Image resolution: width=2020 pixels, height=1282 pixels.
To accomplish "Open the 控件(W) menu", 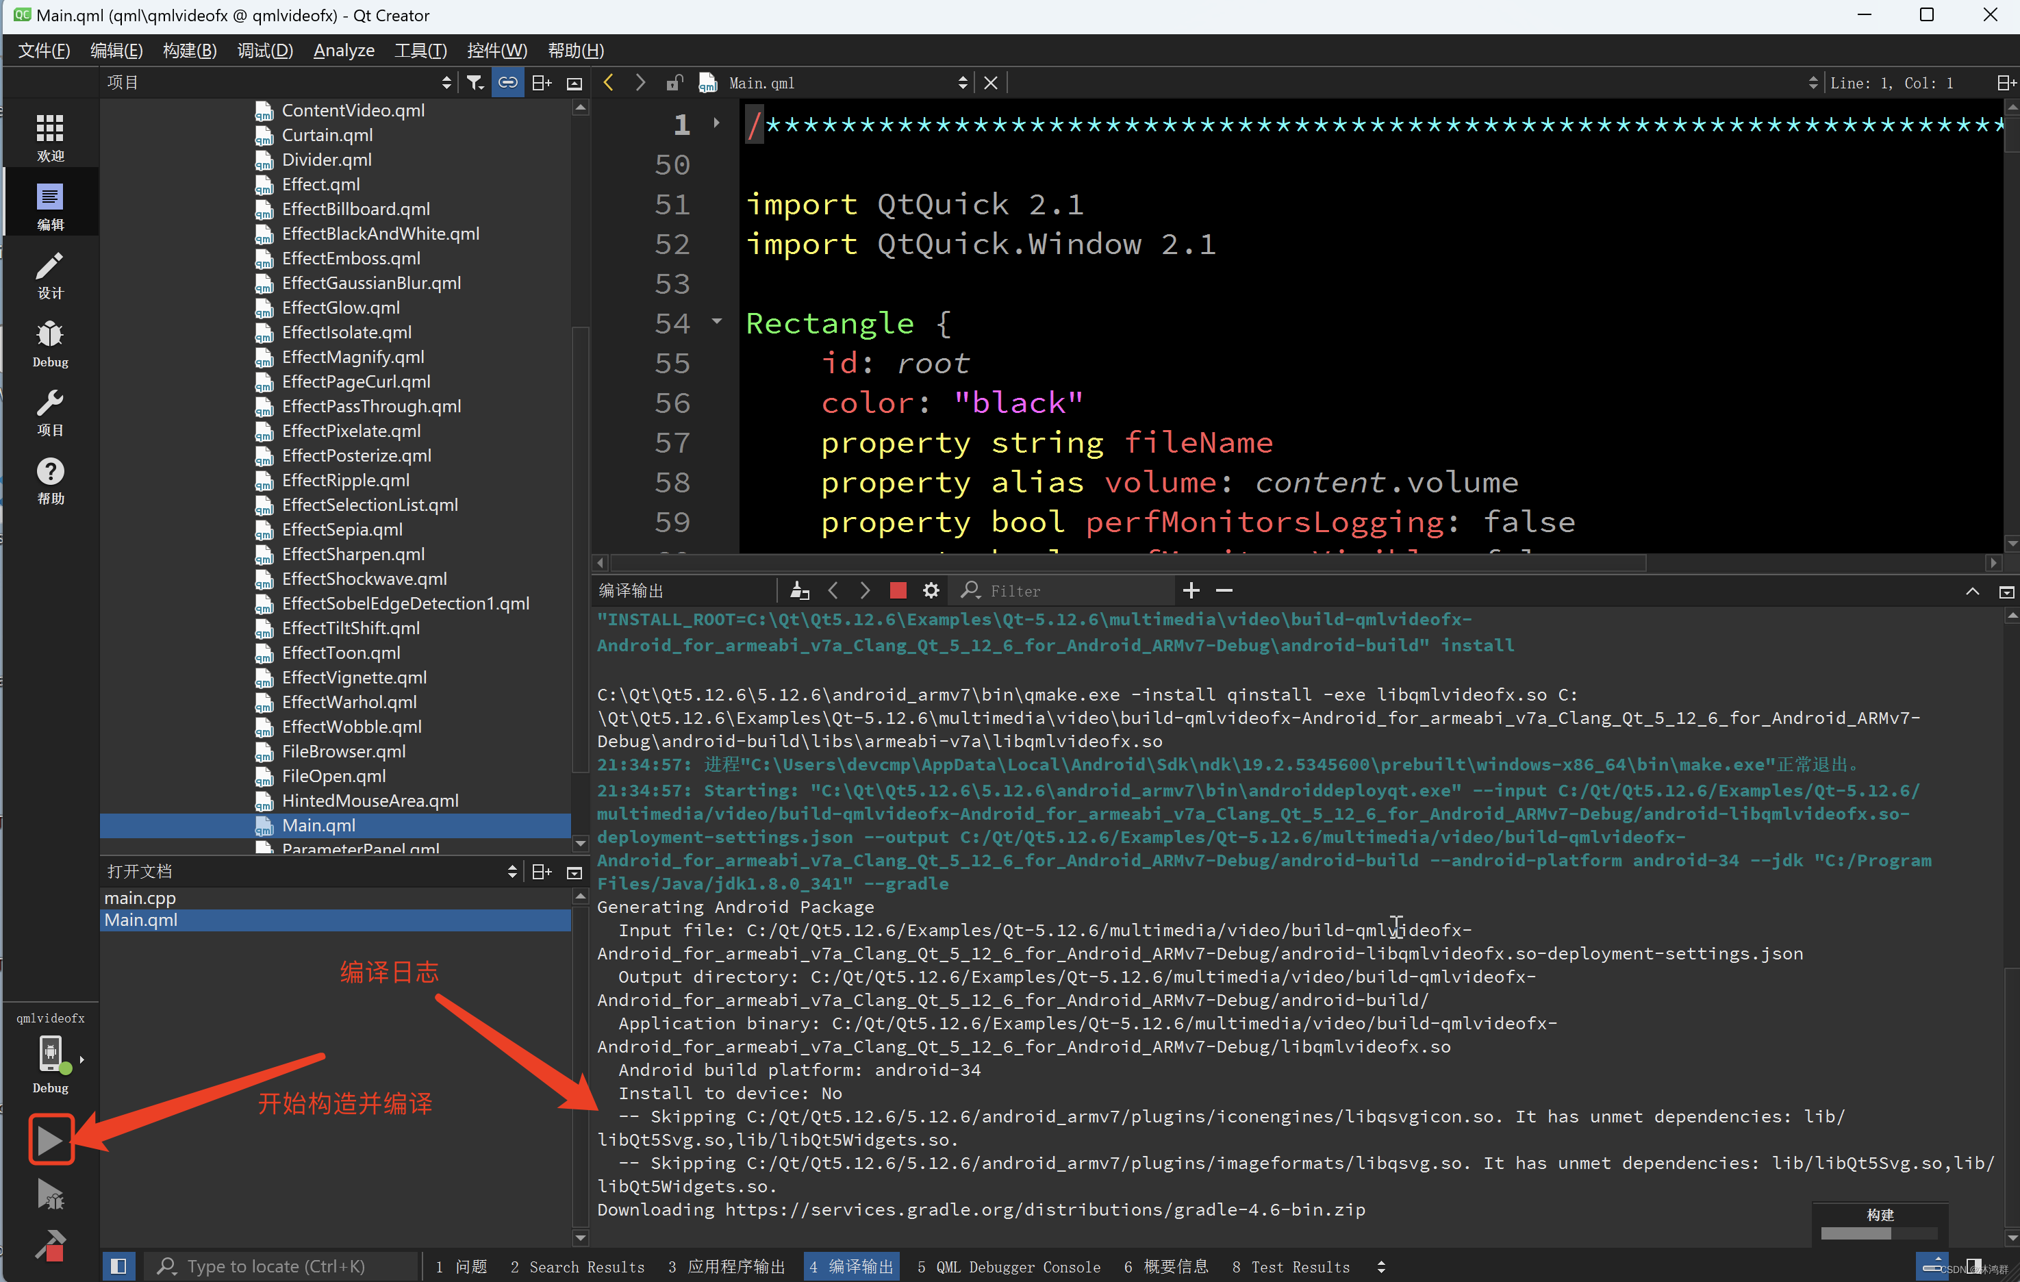I will pyautogui.click(x=496, y=51).
